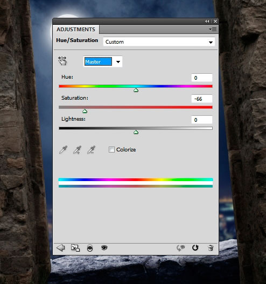
Task: Pick the Add to Sample eyedropper
Action: tap(77, 150)
